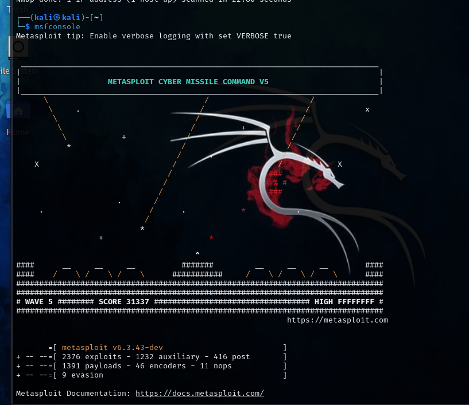Open the https://metasploit.com link
The width and height of the screenshot is (469, 405).
336,320
